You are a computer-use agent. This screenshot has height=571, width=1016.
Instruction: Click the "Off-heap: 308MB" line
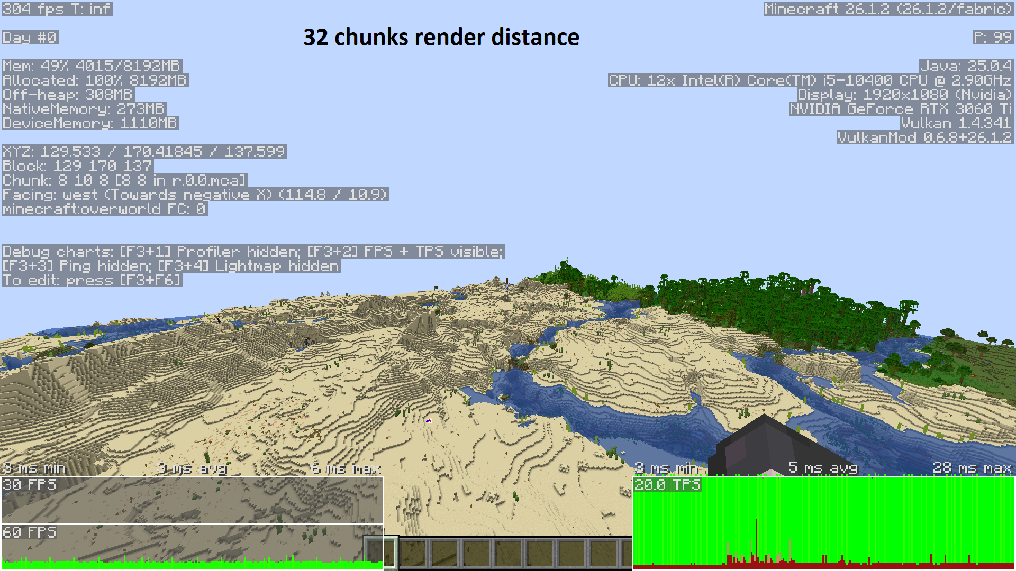pos(68,95)
